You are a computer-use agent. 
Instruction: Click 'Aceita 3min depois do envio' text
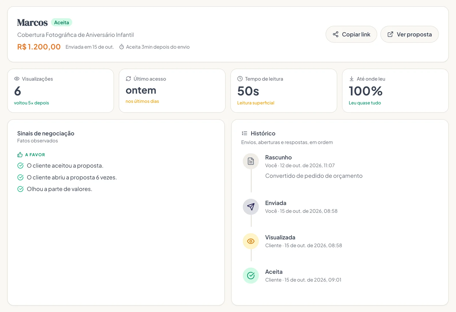click(x=158, y=47)
